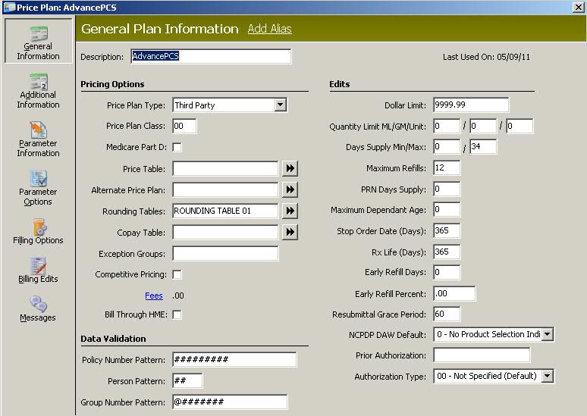The image size is (587, 416).
Task: Click the Dollar Limit field
Action: click(x=471, y=105)
